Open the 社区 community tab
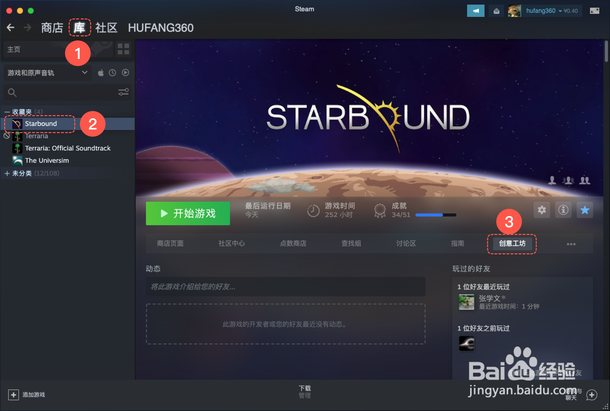This screenshot has height=411, width=610. coord(106,28)
